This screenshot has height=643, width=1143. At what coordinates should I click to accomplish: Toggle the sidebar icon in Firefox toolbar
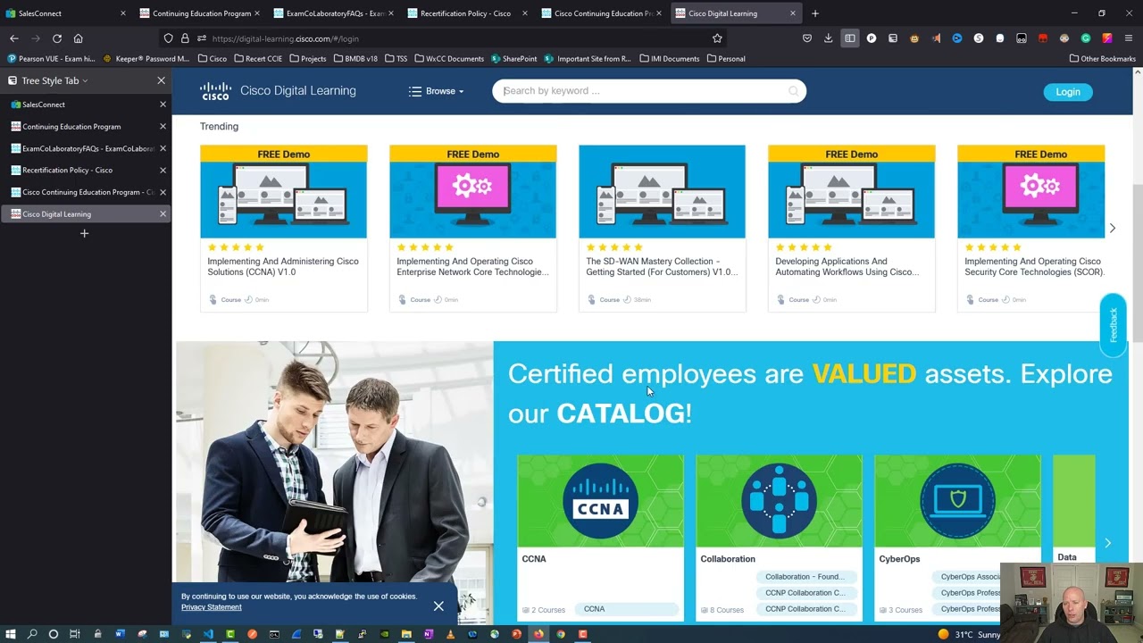(850, 38)
